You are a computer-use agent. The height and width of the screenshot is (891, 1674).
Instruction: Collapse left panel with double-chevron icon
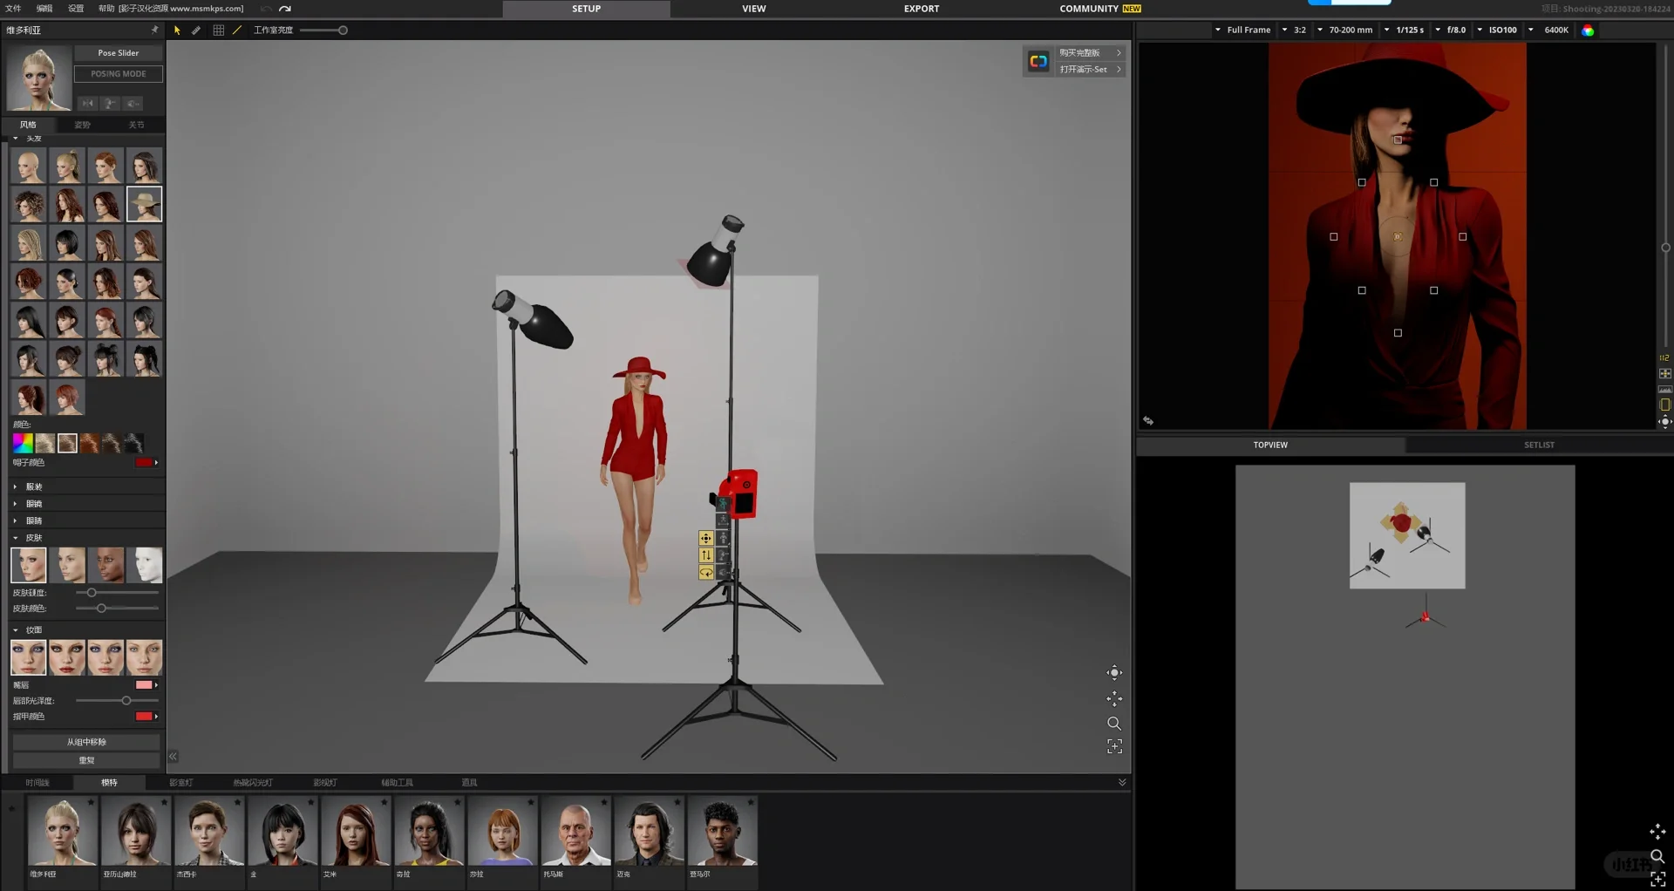(x=173, y=757)
